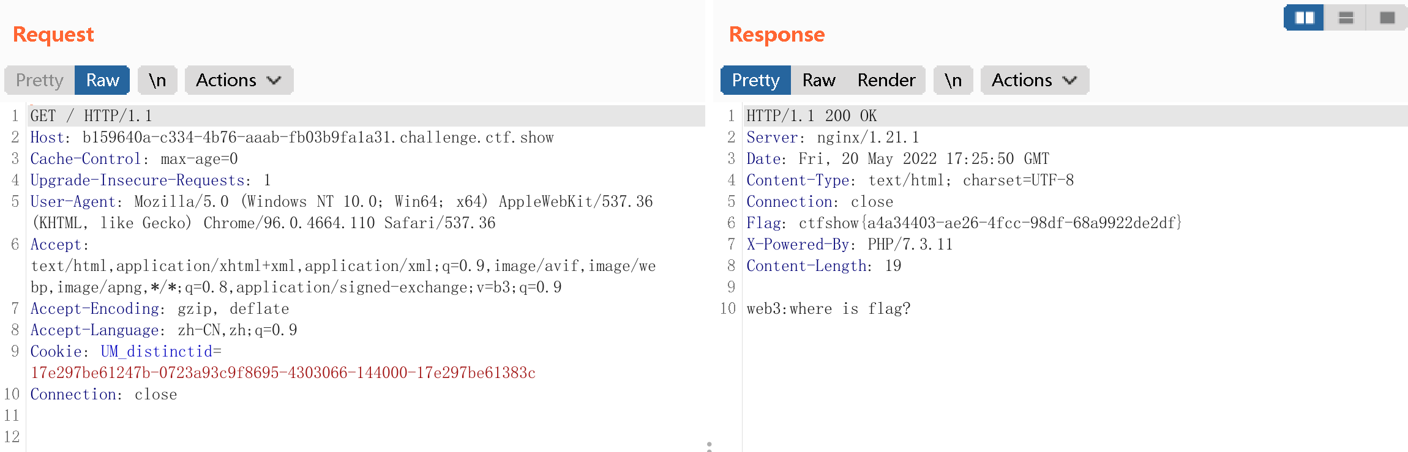
Task: Open the Render tab in Response
Action: 886,80
